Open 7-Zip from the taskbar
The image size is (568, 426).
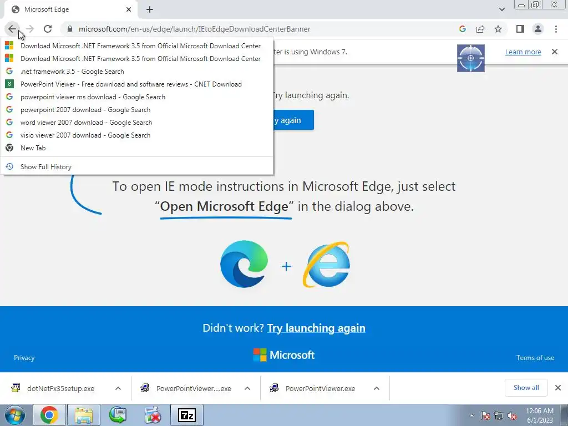pyautogui.click(x=187, y=415)
